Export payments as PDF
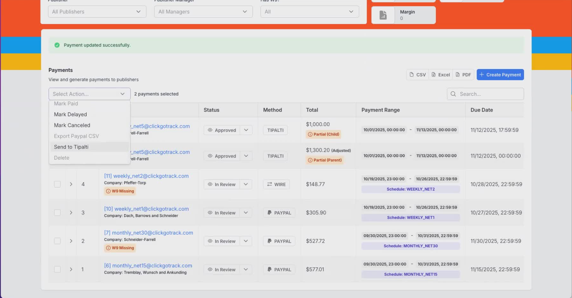Viewport: 572px width, 298px height. pos(463,75)
